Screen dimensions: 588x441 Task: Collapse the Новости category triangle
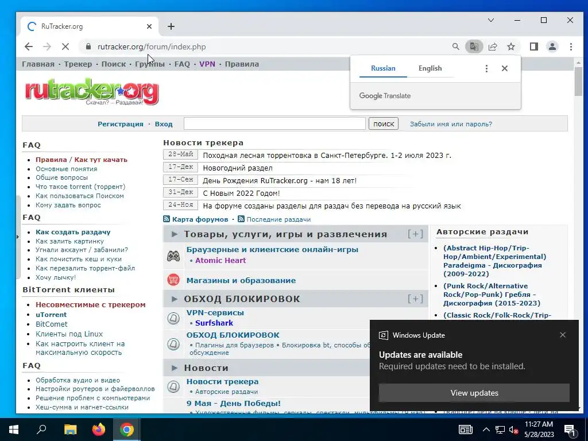click(x=174, y=368)
